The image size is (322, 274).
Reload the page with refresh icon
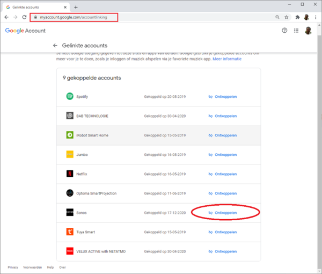click(25, 17)
